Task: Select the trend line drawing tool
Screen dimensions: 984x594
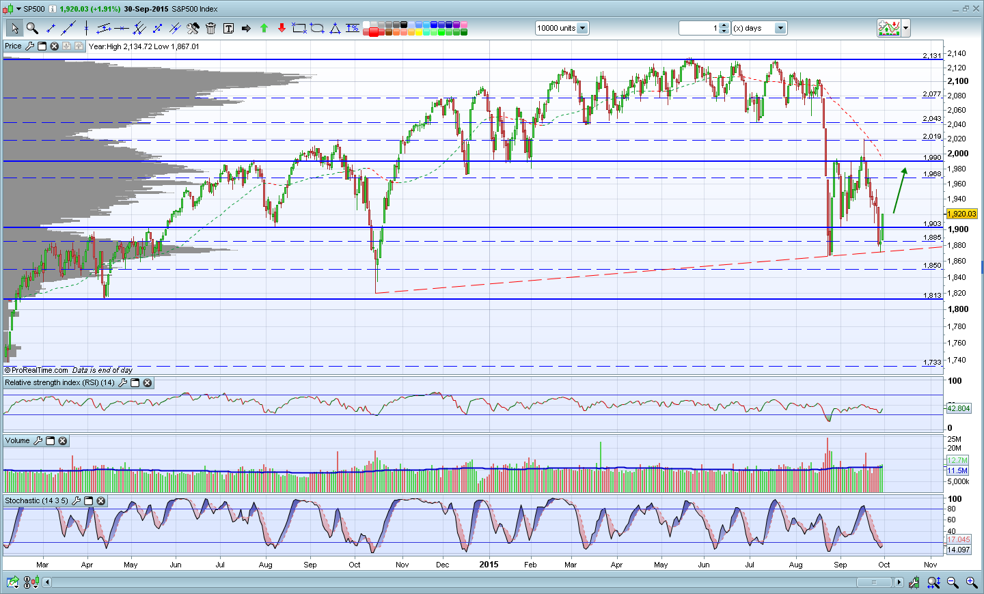Action: point(68,28)
